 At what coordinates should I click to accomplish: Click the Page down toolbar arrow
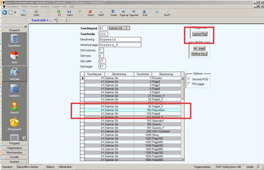pos(134,13)
